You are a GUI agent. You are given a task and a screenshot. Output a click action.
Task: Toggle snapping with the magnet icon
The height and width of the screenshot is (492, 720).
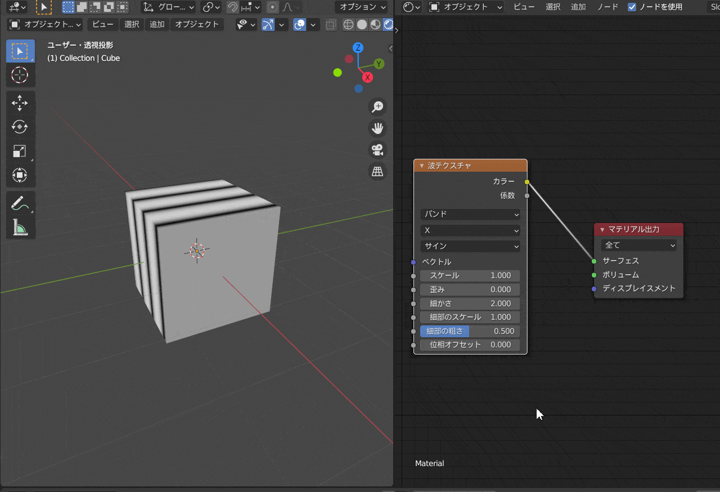(232, 7)
